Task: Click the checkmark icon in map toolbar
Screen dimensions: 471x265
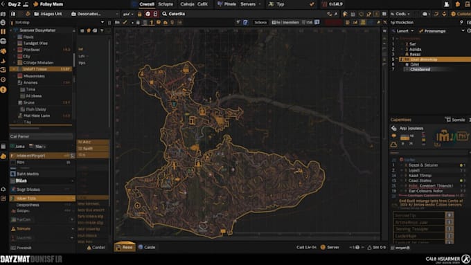Action: [125, 22]
